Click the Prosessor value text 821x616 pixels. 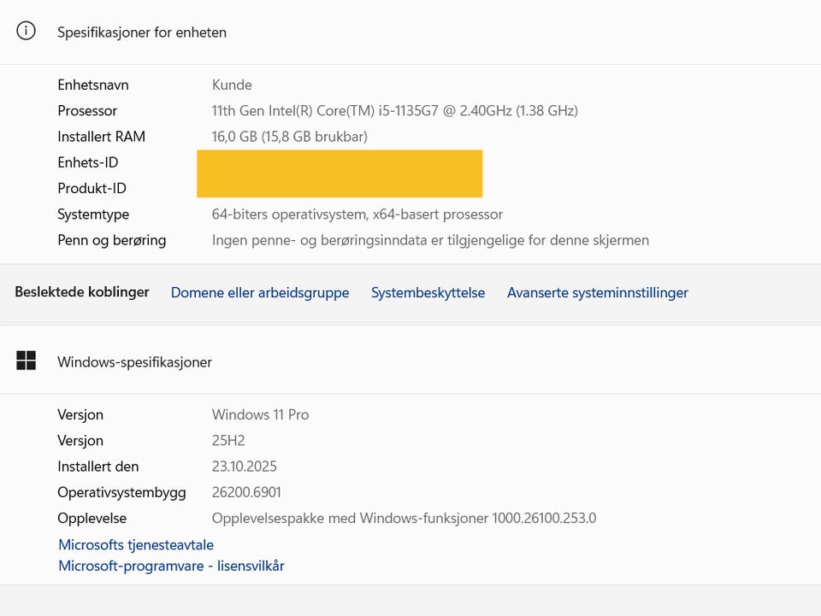coord(394,110)
